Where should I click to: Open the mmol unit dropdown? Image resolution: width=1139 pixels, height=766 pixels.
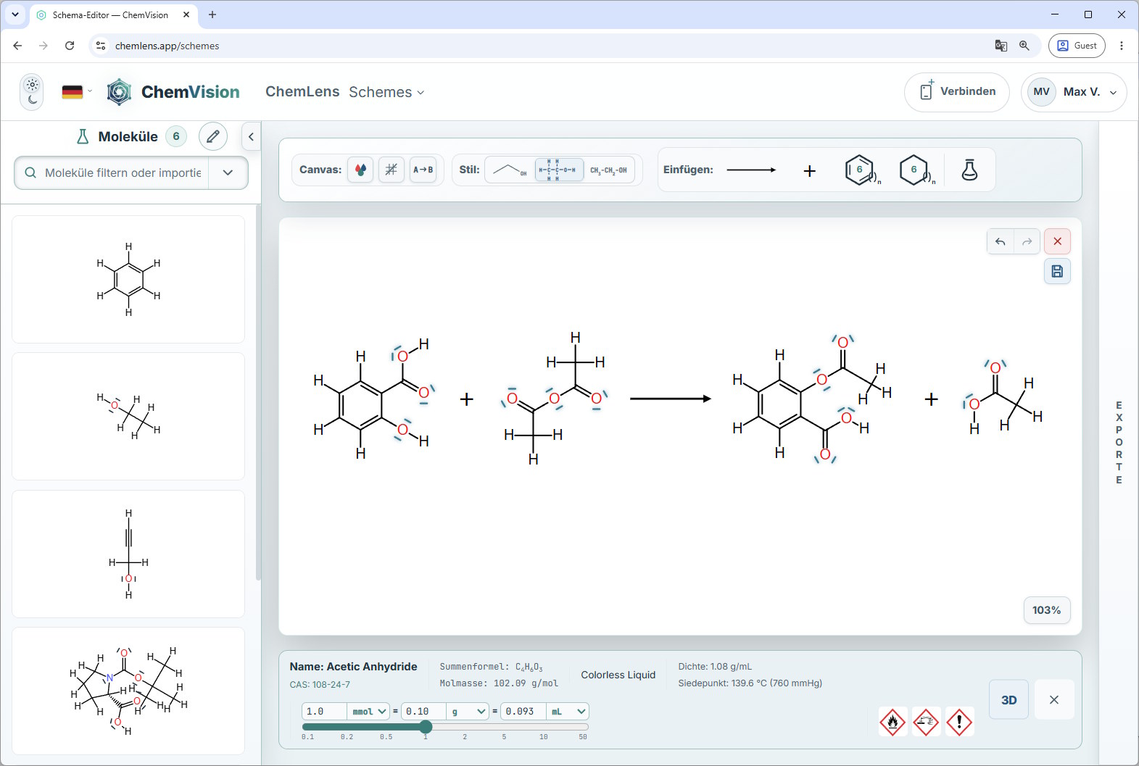[x=369, y=712]
